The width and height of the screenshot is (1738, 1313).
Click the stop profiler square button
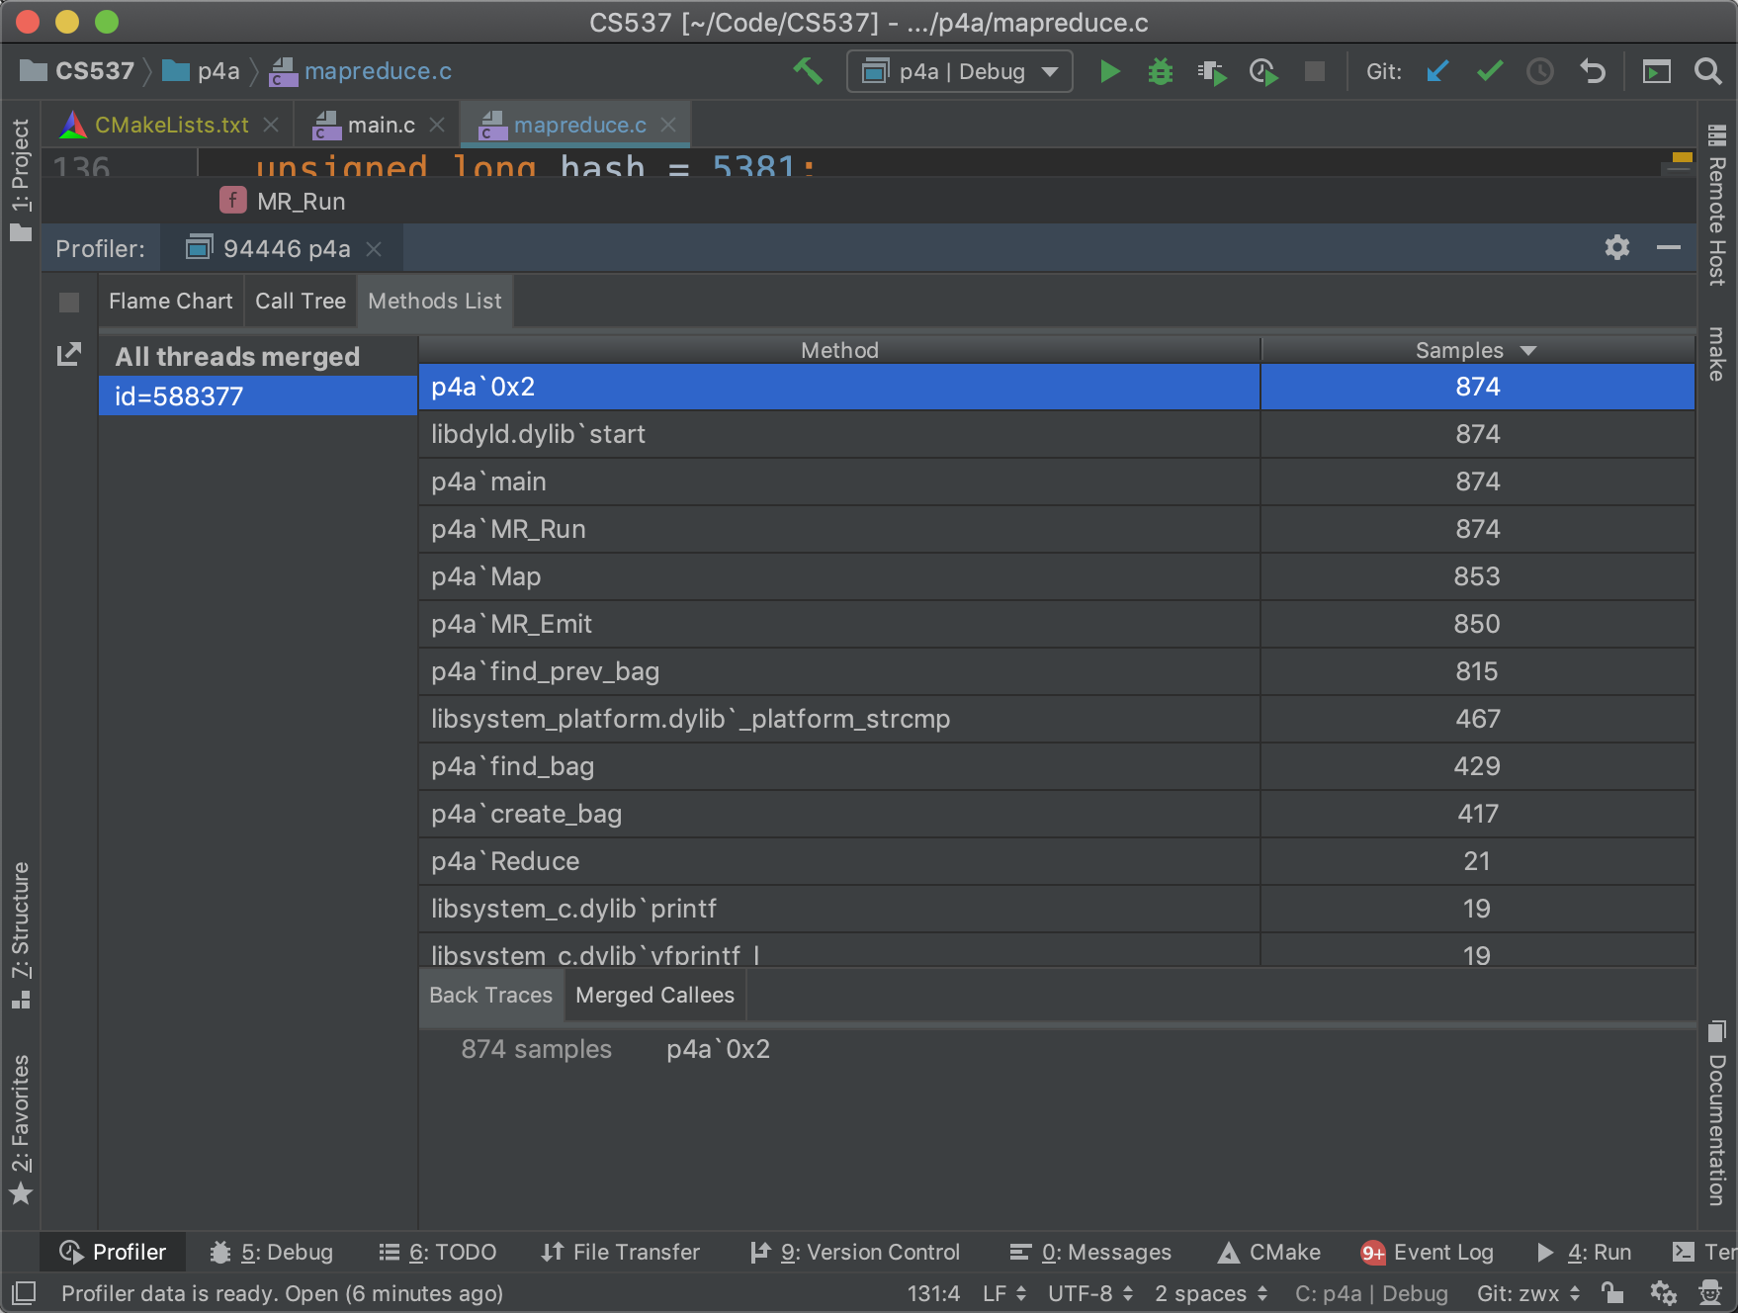click(69, 302)
